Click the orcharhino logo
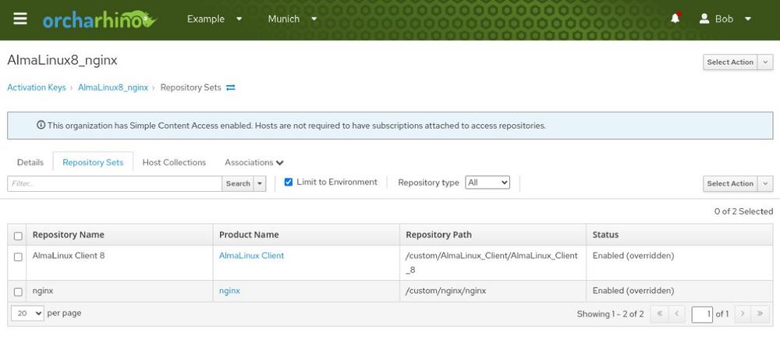This screenshot has width=780, height=347. 99,19
